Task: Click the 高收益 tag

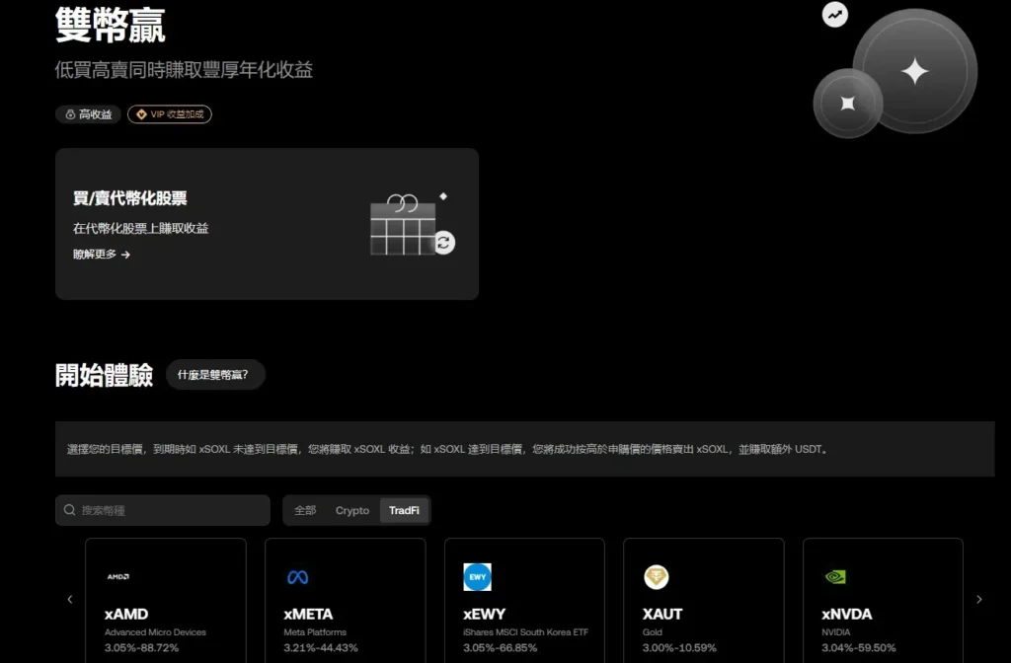Action: (x=88, y=114)
